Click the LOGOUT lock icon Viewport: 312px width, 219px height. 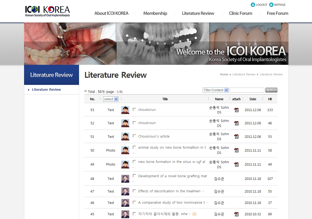(x=253, y=5)
